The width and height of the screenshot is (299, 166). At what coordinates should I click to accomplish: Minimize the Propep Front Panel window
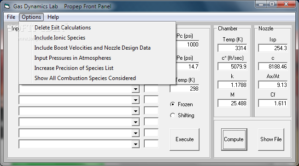click(261, 4)
